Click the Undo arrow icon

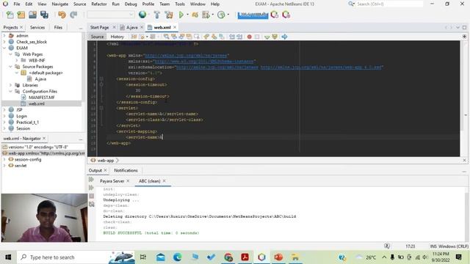[x=62, y=15]
